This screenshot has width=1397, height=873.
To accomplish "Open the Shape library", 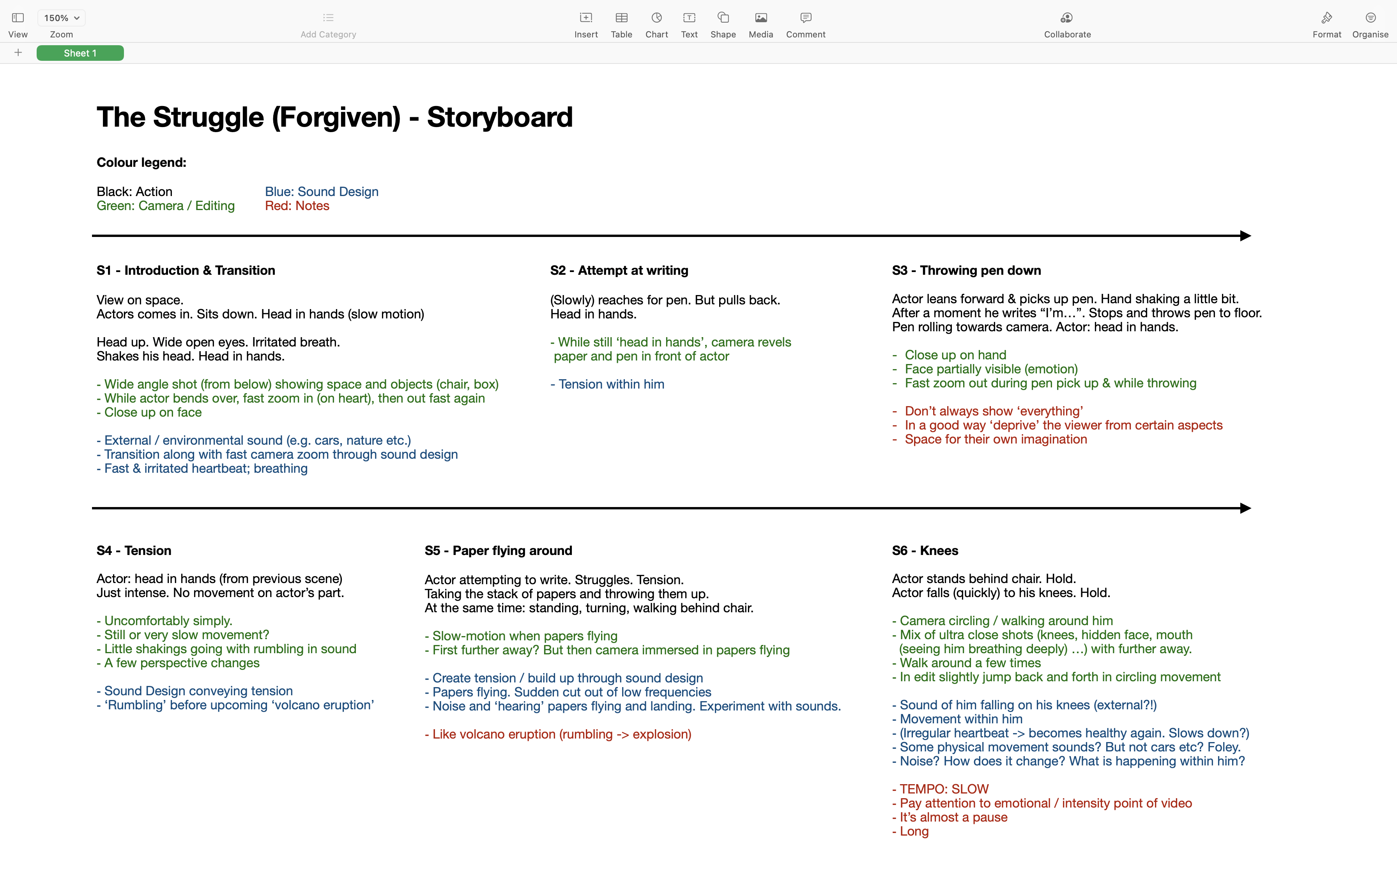I will pyautogui.click(x=723, y=18).
